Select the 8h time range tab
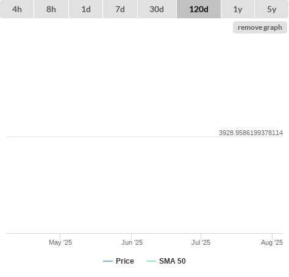Image resolution: width=289 pixels, height=277 pixels. [51, 9]
